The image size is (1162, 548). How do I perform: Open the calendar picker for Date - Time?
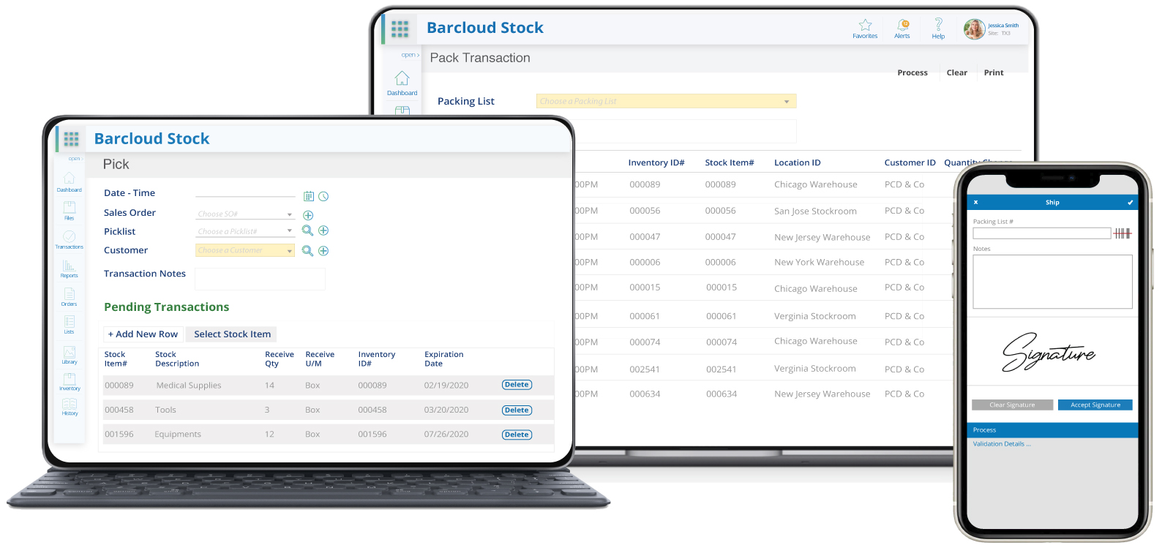click(x=309, y=196)
